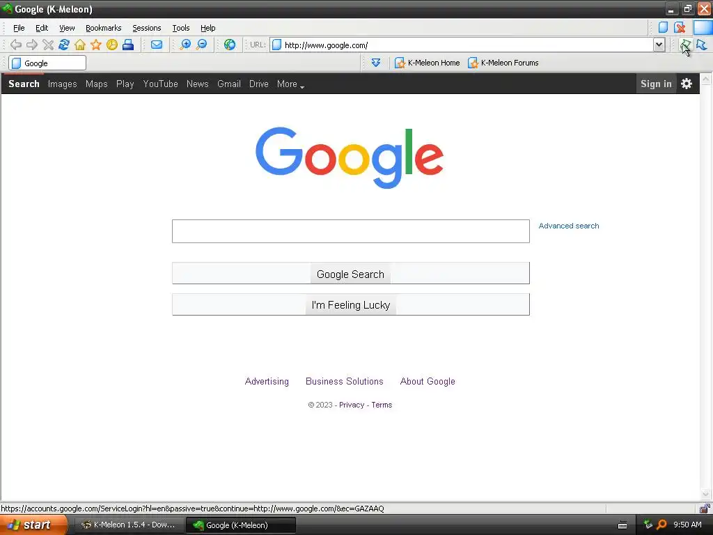Go to the Home page icon

pyautogui.click(x=80, y=45)
